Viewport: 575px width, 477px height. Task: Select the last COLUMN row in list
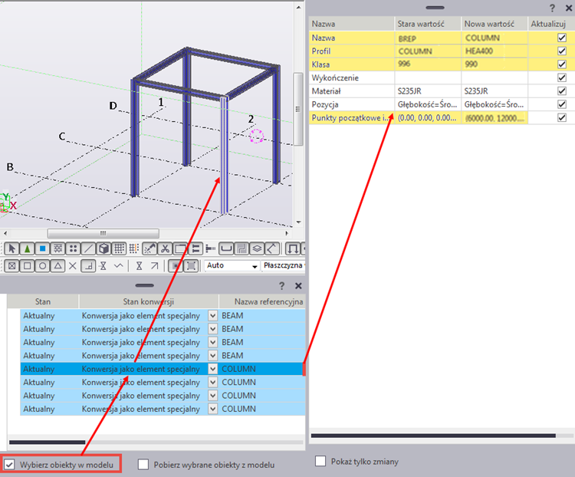[x=153, y=409]
